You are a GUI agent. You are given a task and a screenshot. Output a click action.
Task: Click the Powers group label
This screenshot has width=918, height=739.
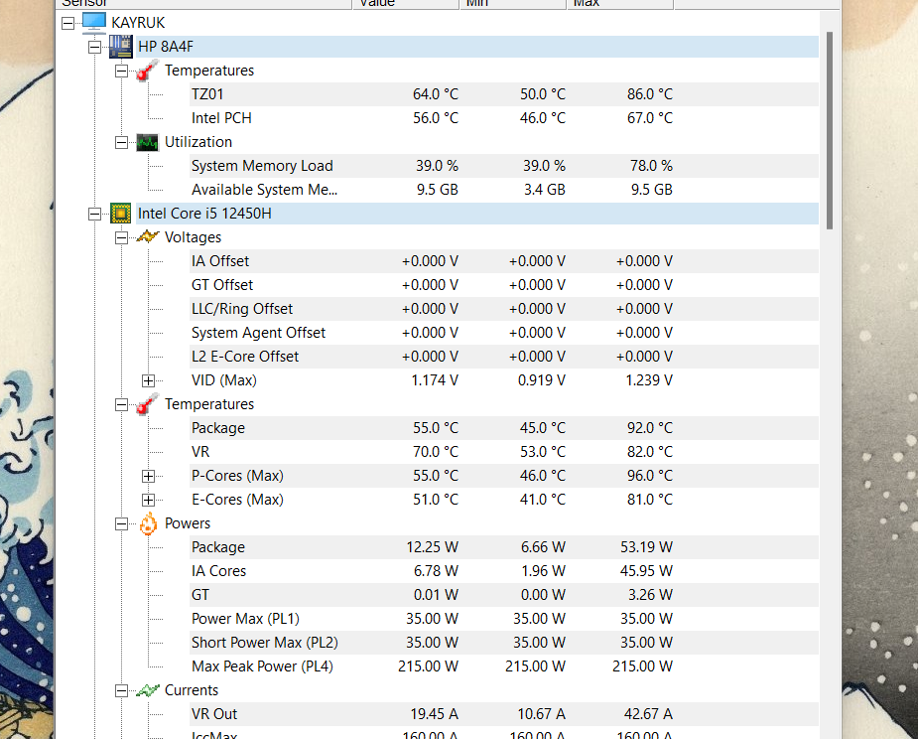click(188, 523)
